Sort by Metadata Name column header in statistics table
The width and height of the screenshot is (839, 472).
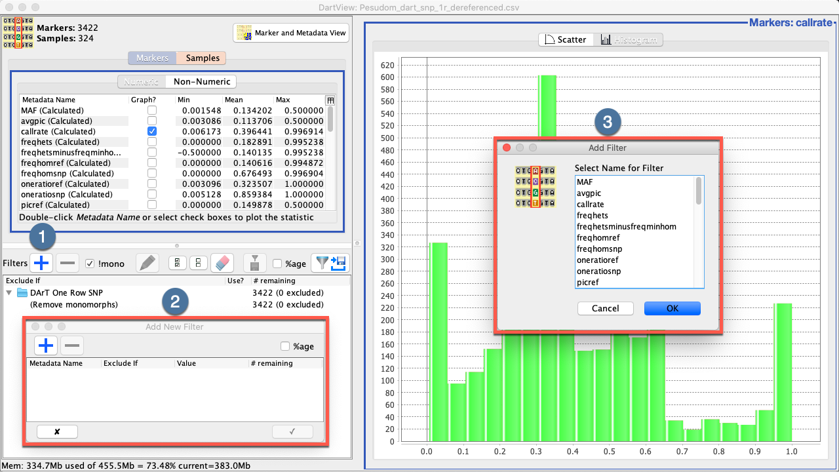(x=74, y=100)
